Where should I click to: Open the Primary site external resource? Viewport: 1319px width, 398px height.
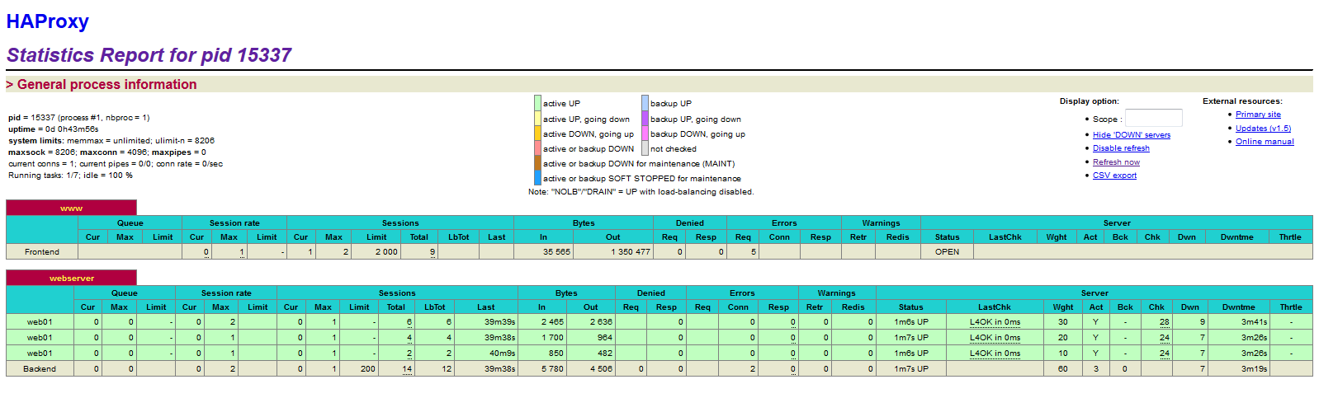tap(1258, 115)
